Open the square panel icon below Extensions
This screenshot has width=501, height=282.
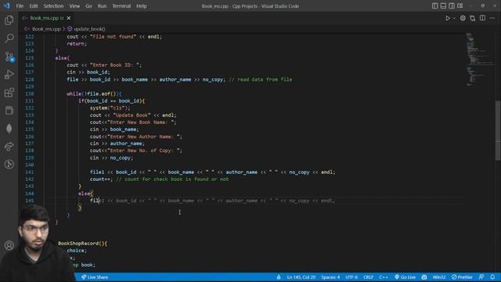[x=9, y=110]
